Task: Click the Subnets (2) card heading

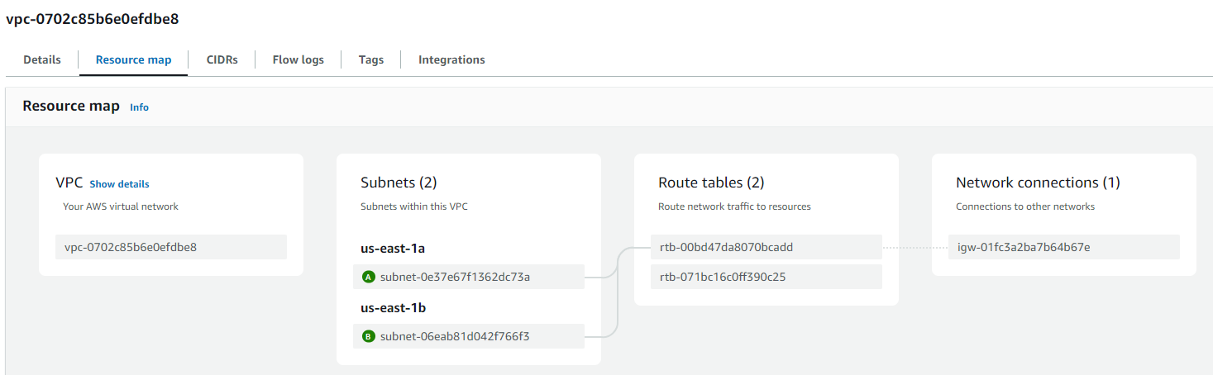Action: [399, 183]
